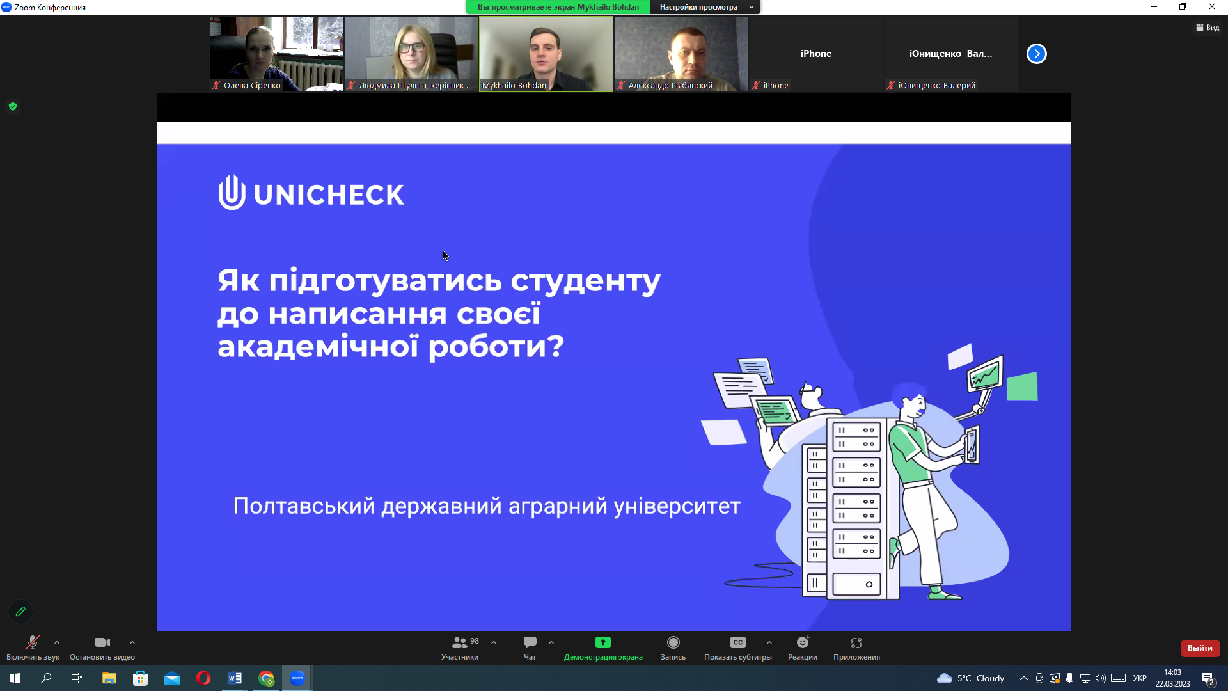Show hidden system tray icons

point(1024,678)
